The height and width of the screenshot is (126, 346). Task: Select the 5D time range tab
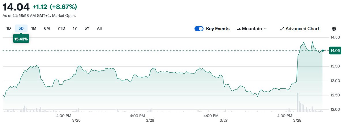[x=21, y=28]
